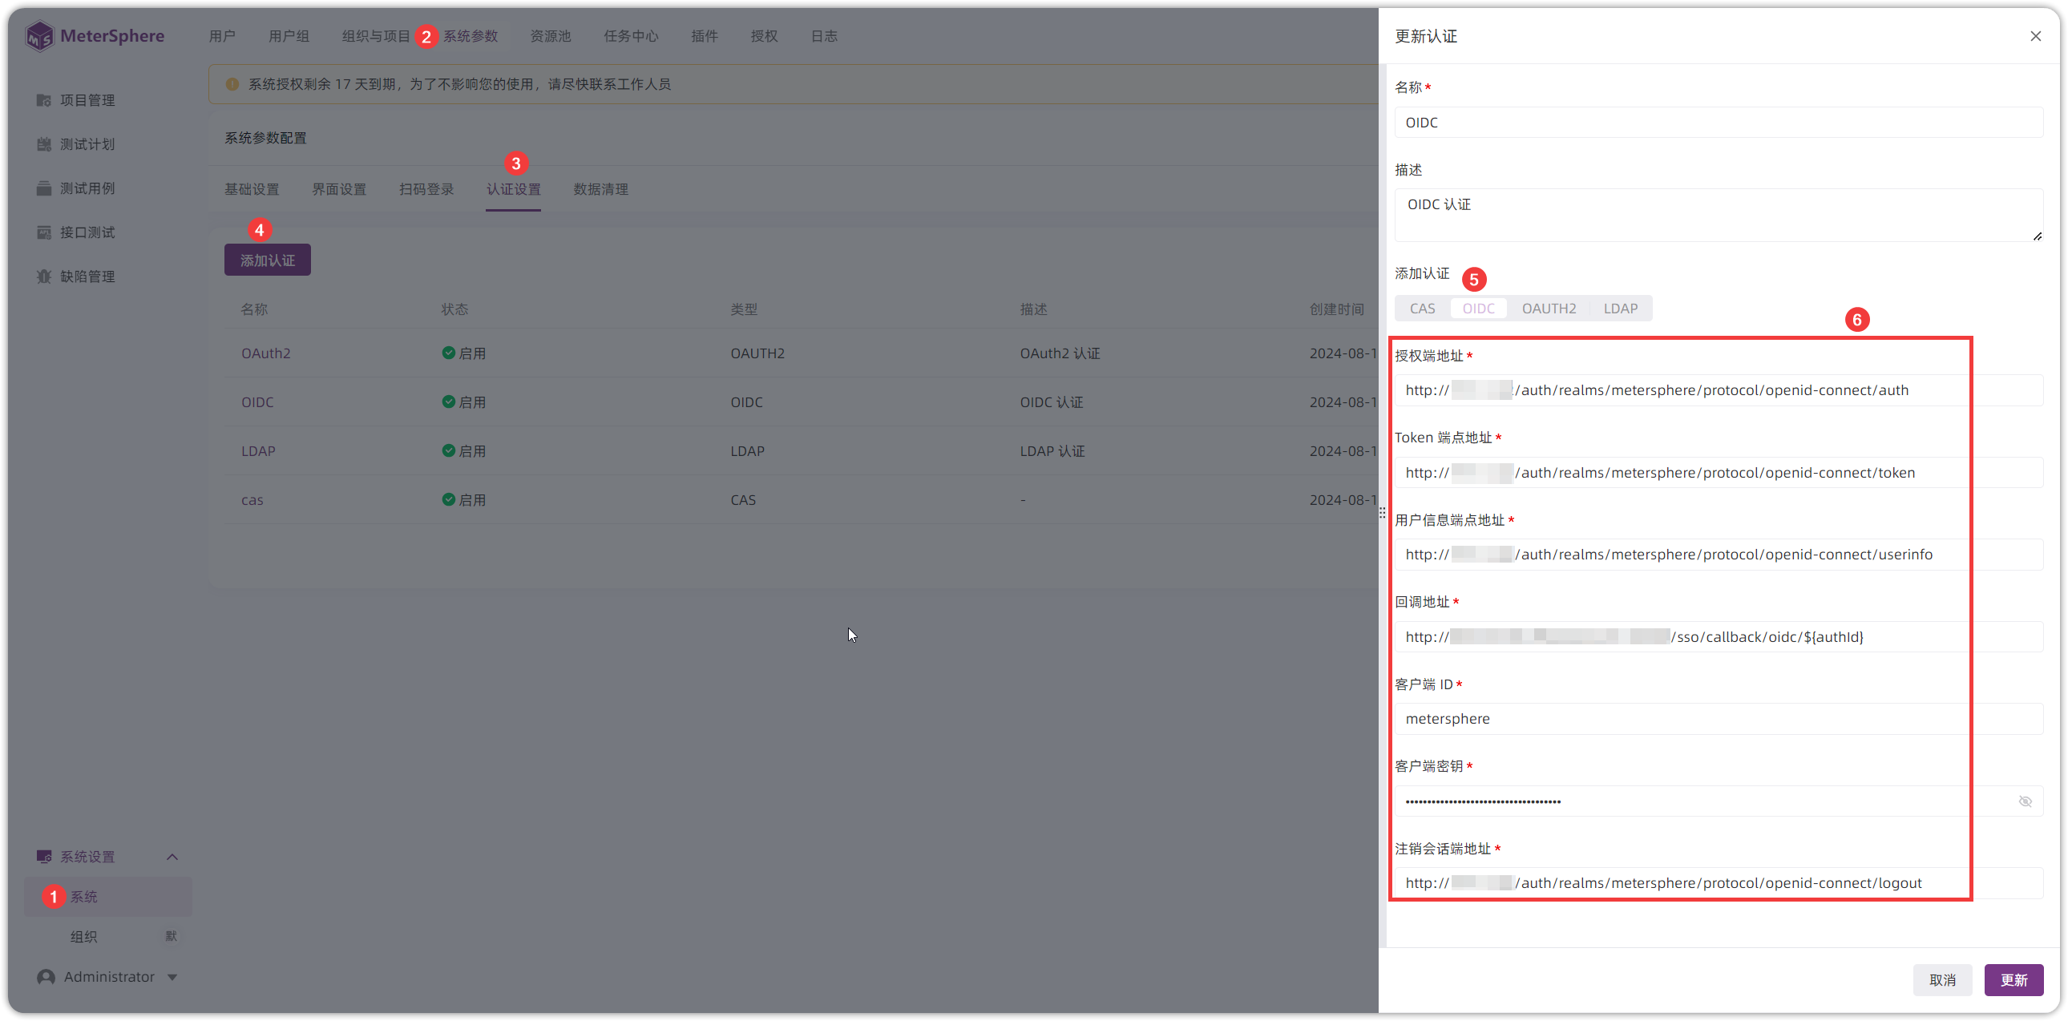Select CAS authentication type
The height and width of the screenshot is (1021, 2068).
[1422, 309]
